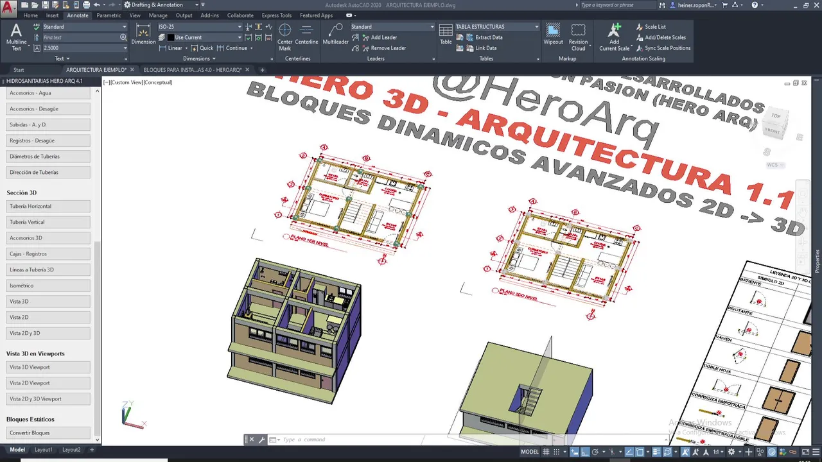Click the Vista 3D Viewport button

[x=48, y=367]
